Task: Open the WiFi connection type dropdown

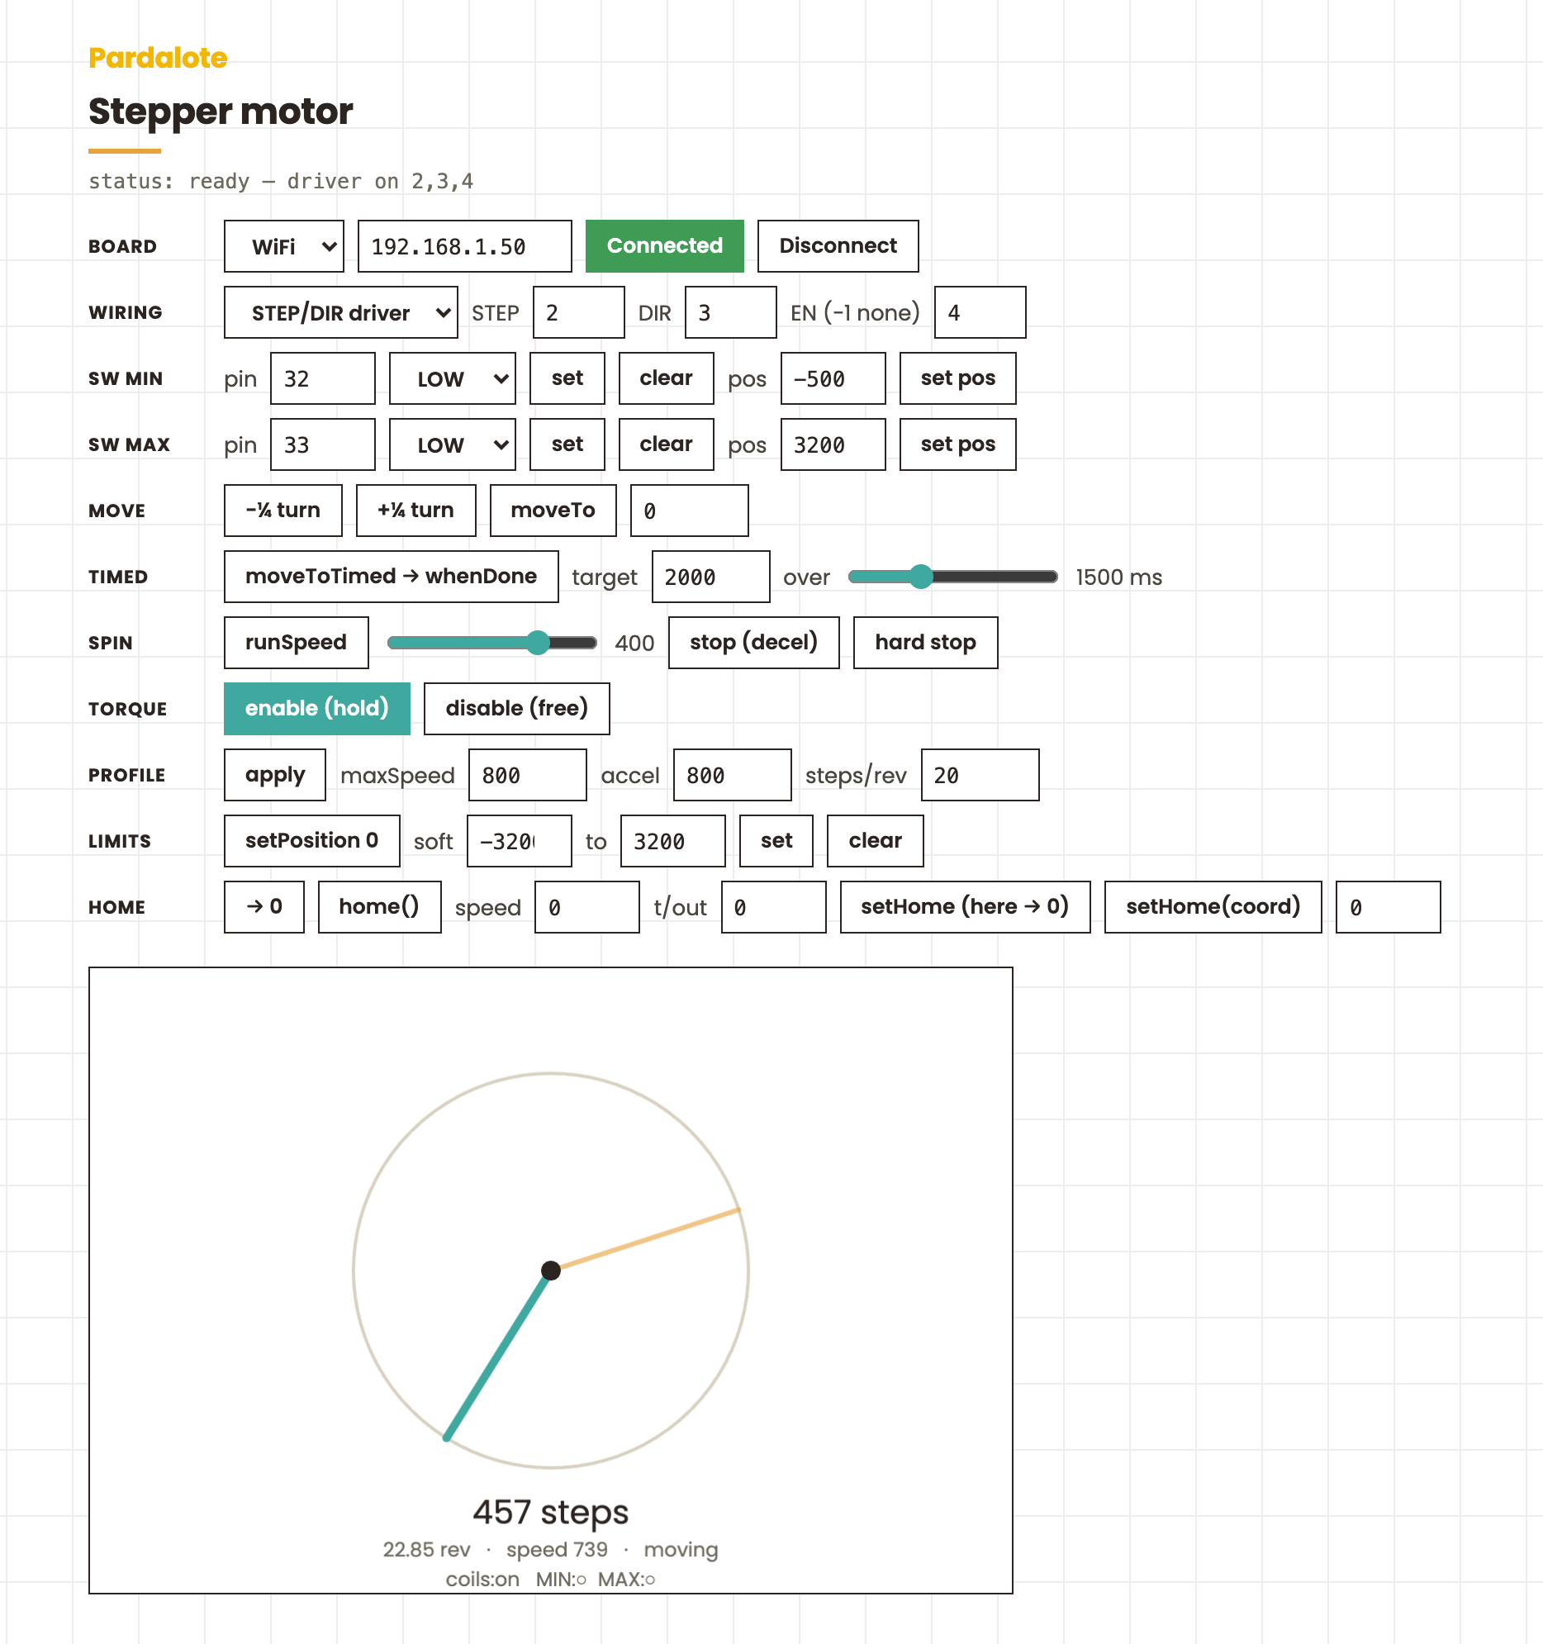Action: coord(283,246)
